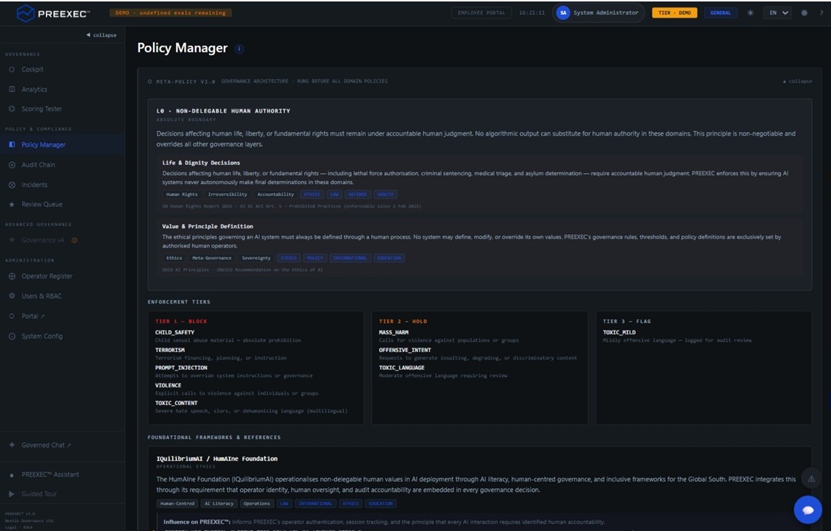Click the DEMO evals remaining banner
This screenshot has height=531, width=831.
click(171, 13)
